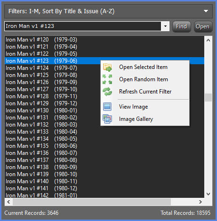Click the horizontal scroll right arrow
The height and width of the screenshot is (221, 217).
click(201, 202)
